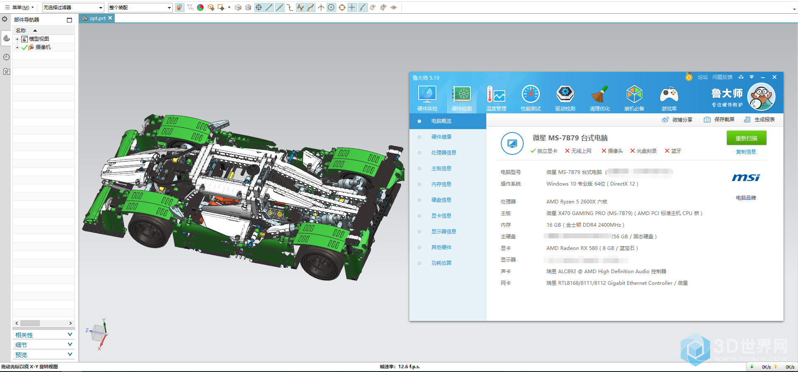798x372 pixels.
Task: Toggle the midpoint line snap icon
Action: [280, 7]
